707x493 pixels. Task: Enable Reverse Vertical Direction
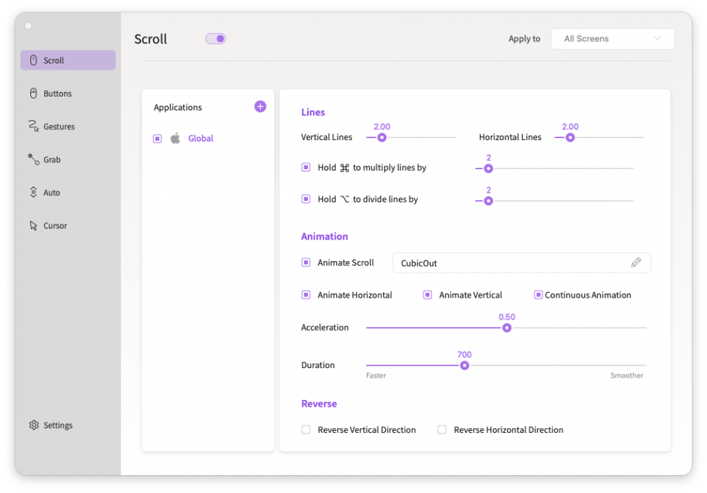[x=306, y=429]
